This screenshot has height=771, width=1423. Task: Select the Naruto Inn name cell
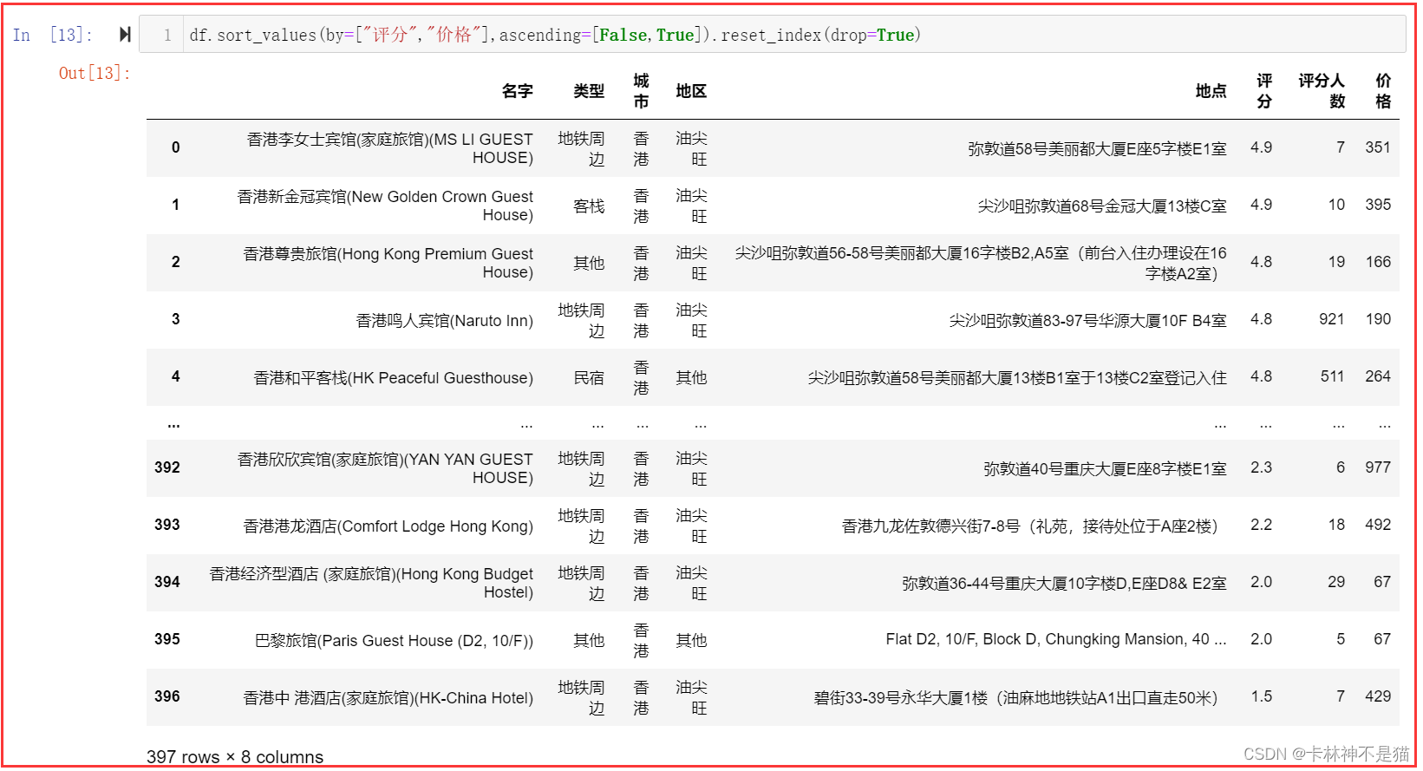click(x=444, y=321)
